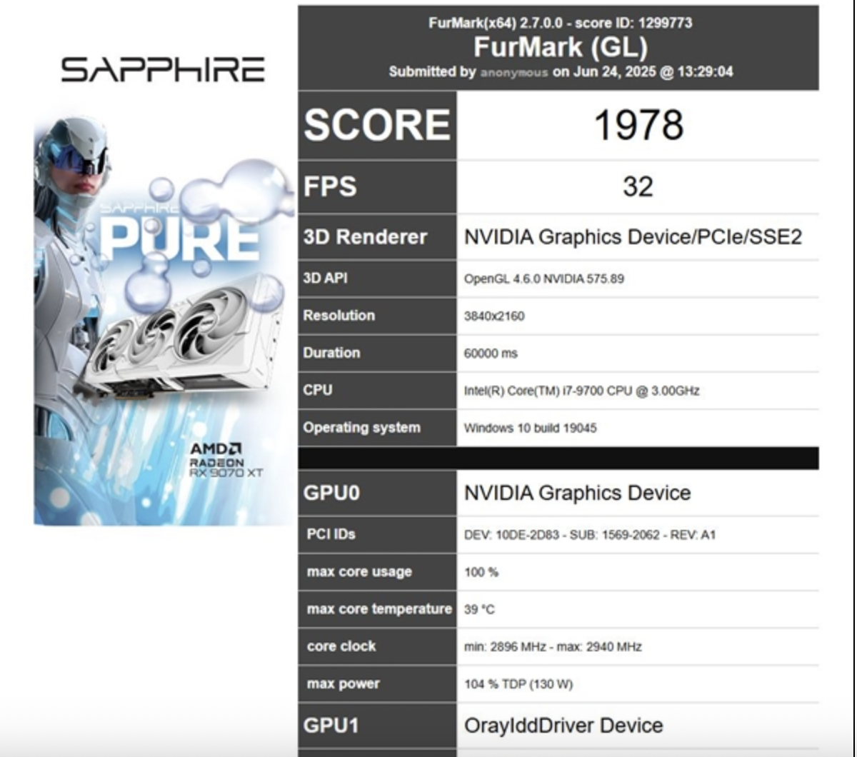Select DEV: 10DE-2D83 PCI ID value
Image resolution: width=857 pixels, height=757 pixels.
589,535
